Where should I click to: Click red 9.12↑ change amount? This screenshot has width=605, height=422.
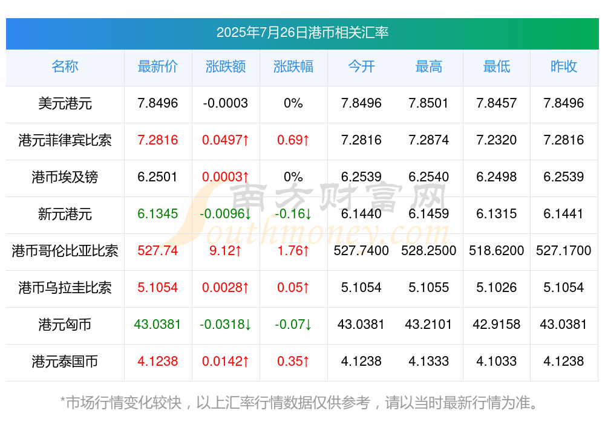[226, 251]
